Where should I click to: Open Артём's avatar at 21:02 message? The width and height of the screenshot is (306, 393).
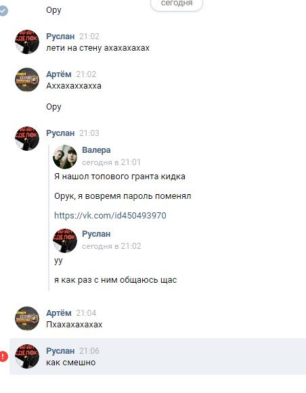tap(27, 79)
